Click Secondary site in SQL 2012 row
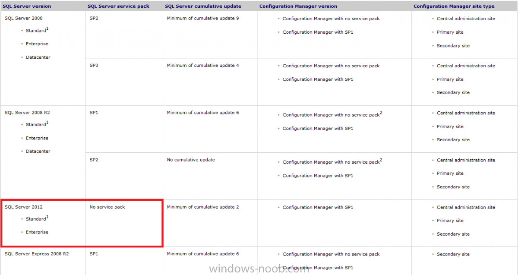 point(453,234)
